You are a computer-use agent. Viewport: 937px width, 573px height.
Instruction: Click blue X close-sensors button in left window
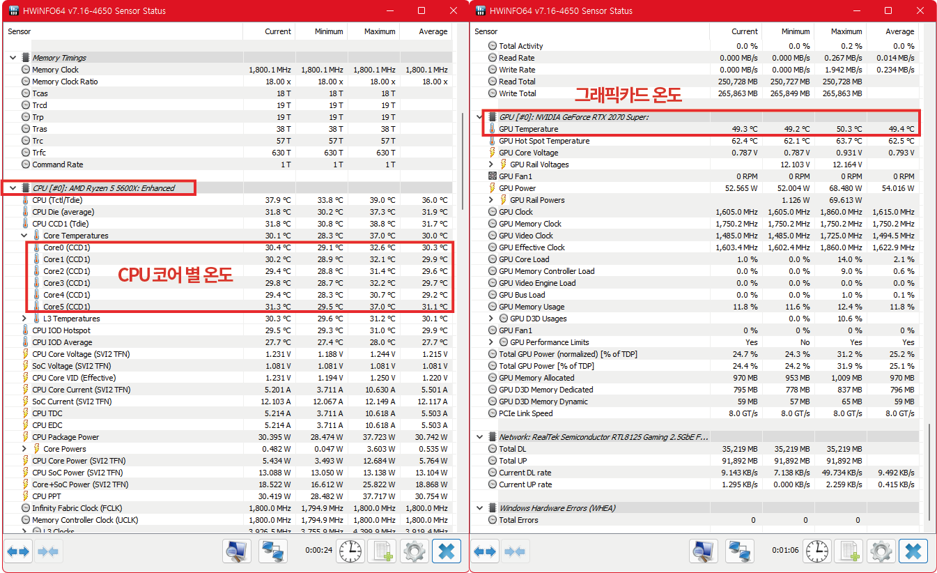pyautogui.click(x=446, y=551)
